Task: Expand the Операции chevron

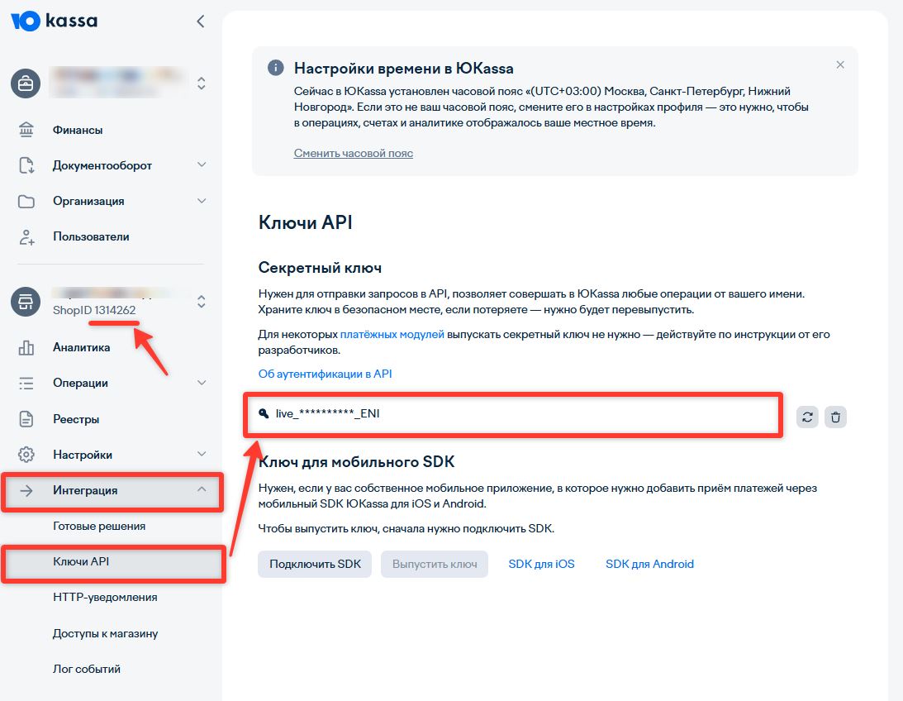Action: [x=202, y=383]
